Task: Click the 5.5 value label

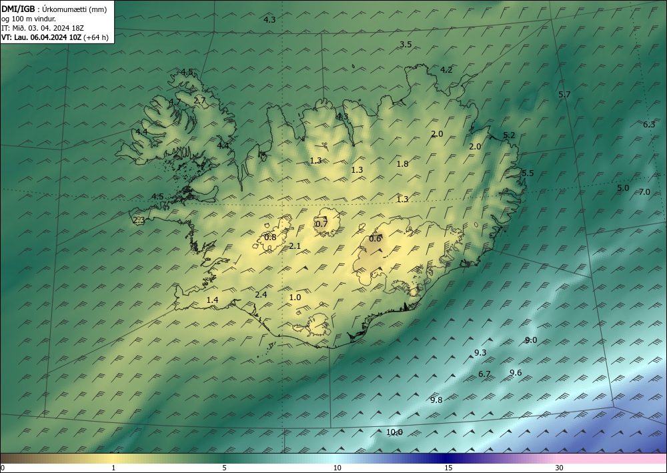Action: tap(528, 173)
